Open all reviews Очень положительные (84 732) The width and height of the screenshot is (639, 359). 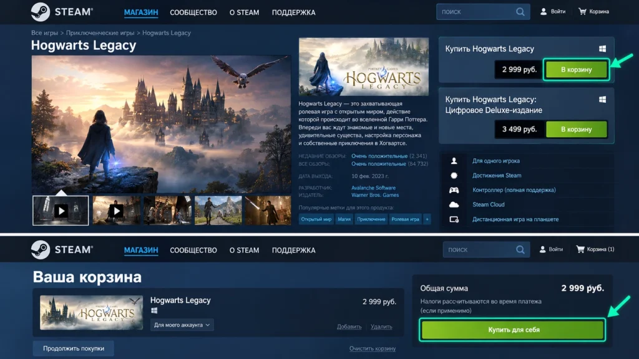point(389,164)
